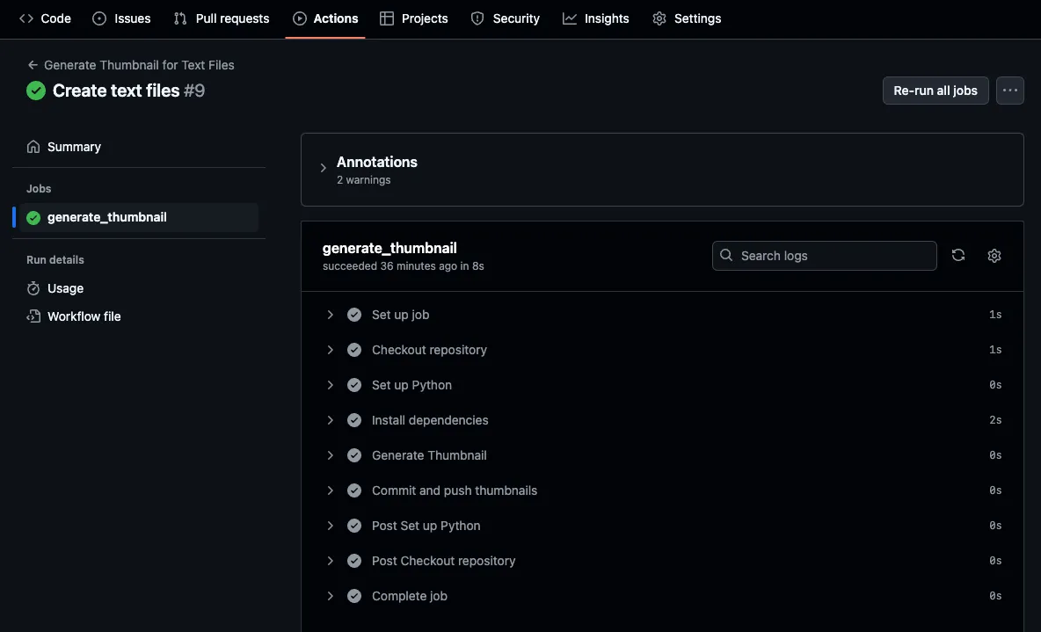
Task: Open the gear settings icon on logs panel
Action: 994,255
